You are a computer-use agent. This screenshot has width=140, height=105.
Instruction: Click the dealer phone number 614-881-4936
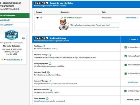click(11, 54)
